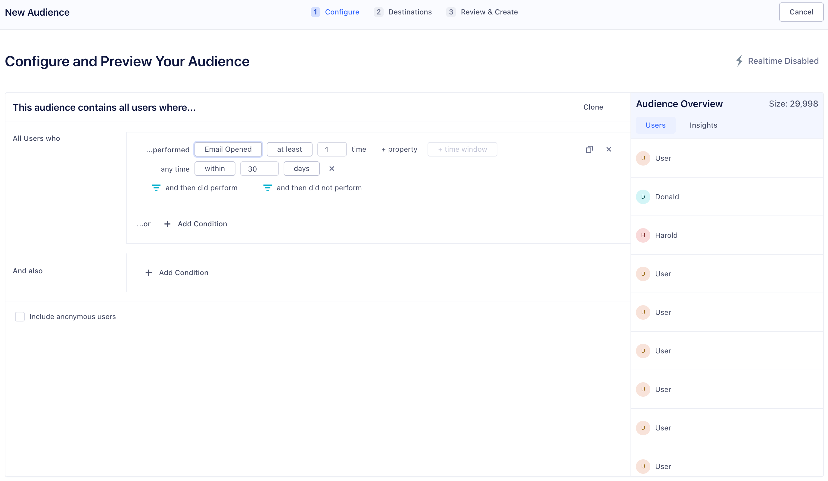Click the filter icon before "and then did not perform"
This screenshot has height=481, width=828.
pos(267,188)
